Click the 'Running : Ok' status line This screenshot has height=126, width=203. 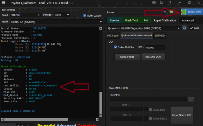pos(9,60)
